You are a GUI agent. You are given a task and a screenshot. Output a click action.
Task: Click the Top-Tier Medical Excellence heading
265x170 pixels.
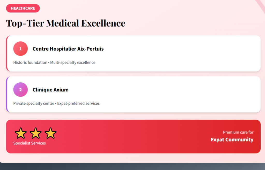[65, 23]
